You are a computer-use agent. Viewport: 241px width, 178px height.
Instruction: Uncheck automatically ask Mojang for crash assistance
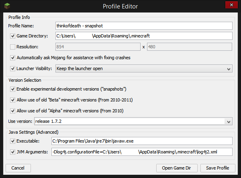point(13,58)
